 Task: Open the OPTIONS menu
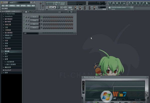point(23,6)
